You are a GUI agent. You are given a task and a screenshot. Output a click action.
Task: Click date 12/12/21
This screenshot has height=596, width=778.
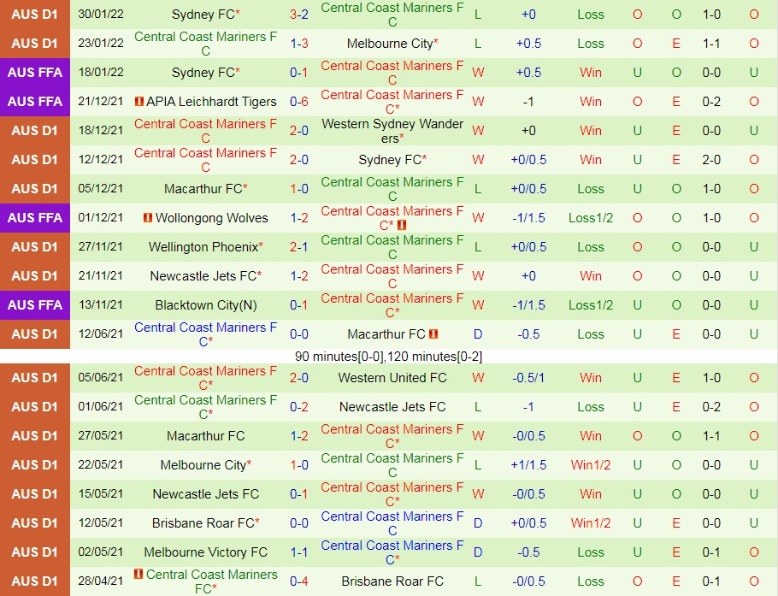(x=101, y=159)
